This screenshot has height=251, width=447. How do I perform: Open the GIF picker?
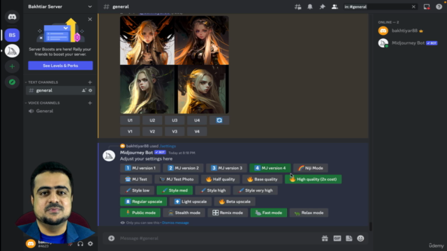[337, 238]
